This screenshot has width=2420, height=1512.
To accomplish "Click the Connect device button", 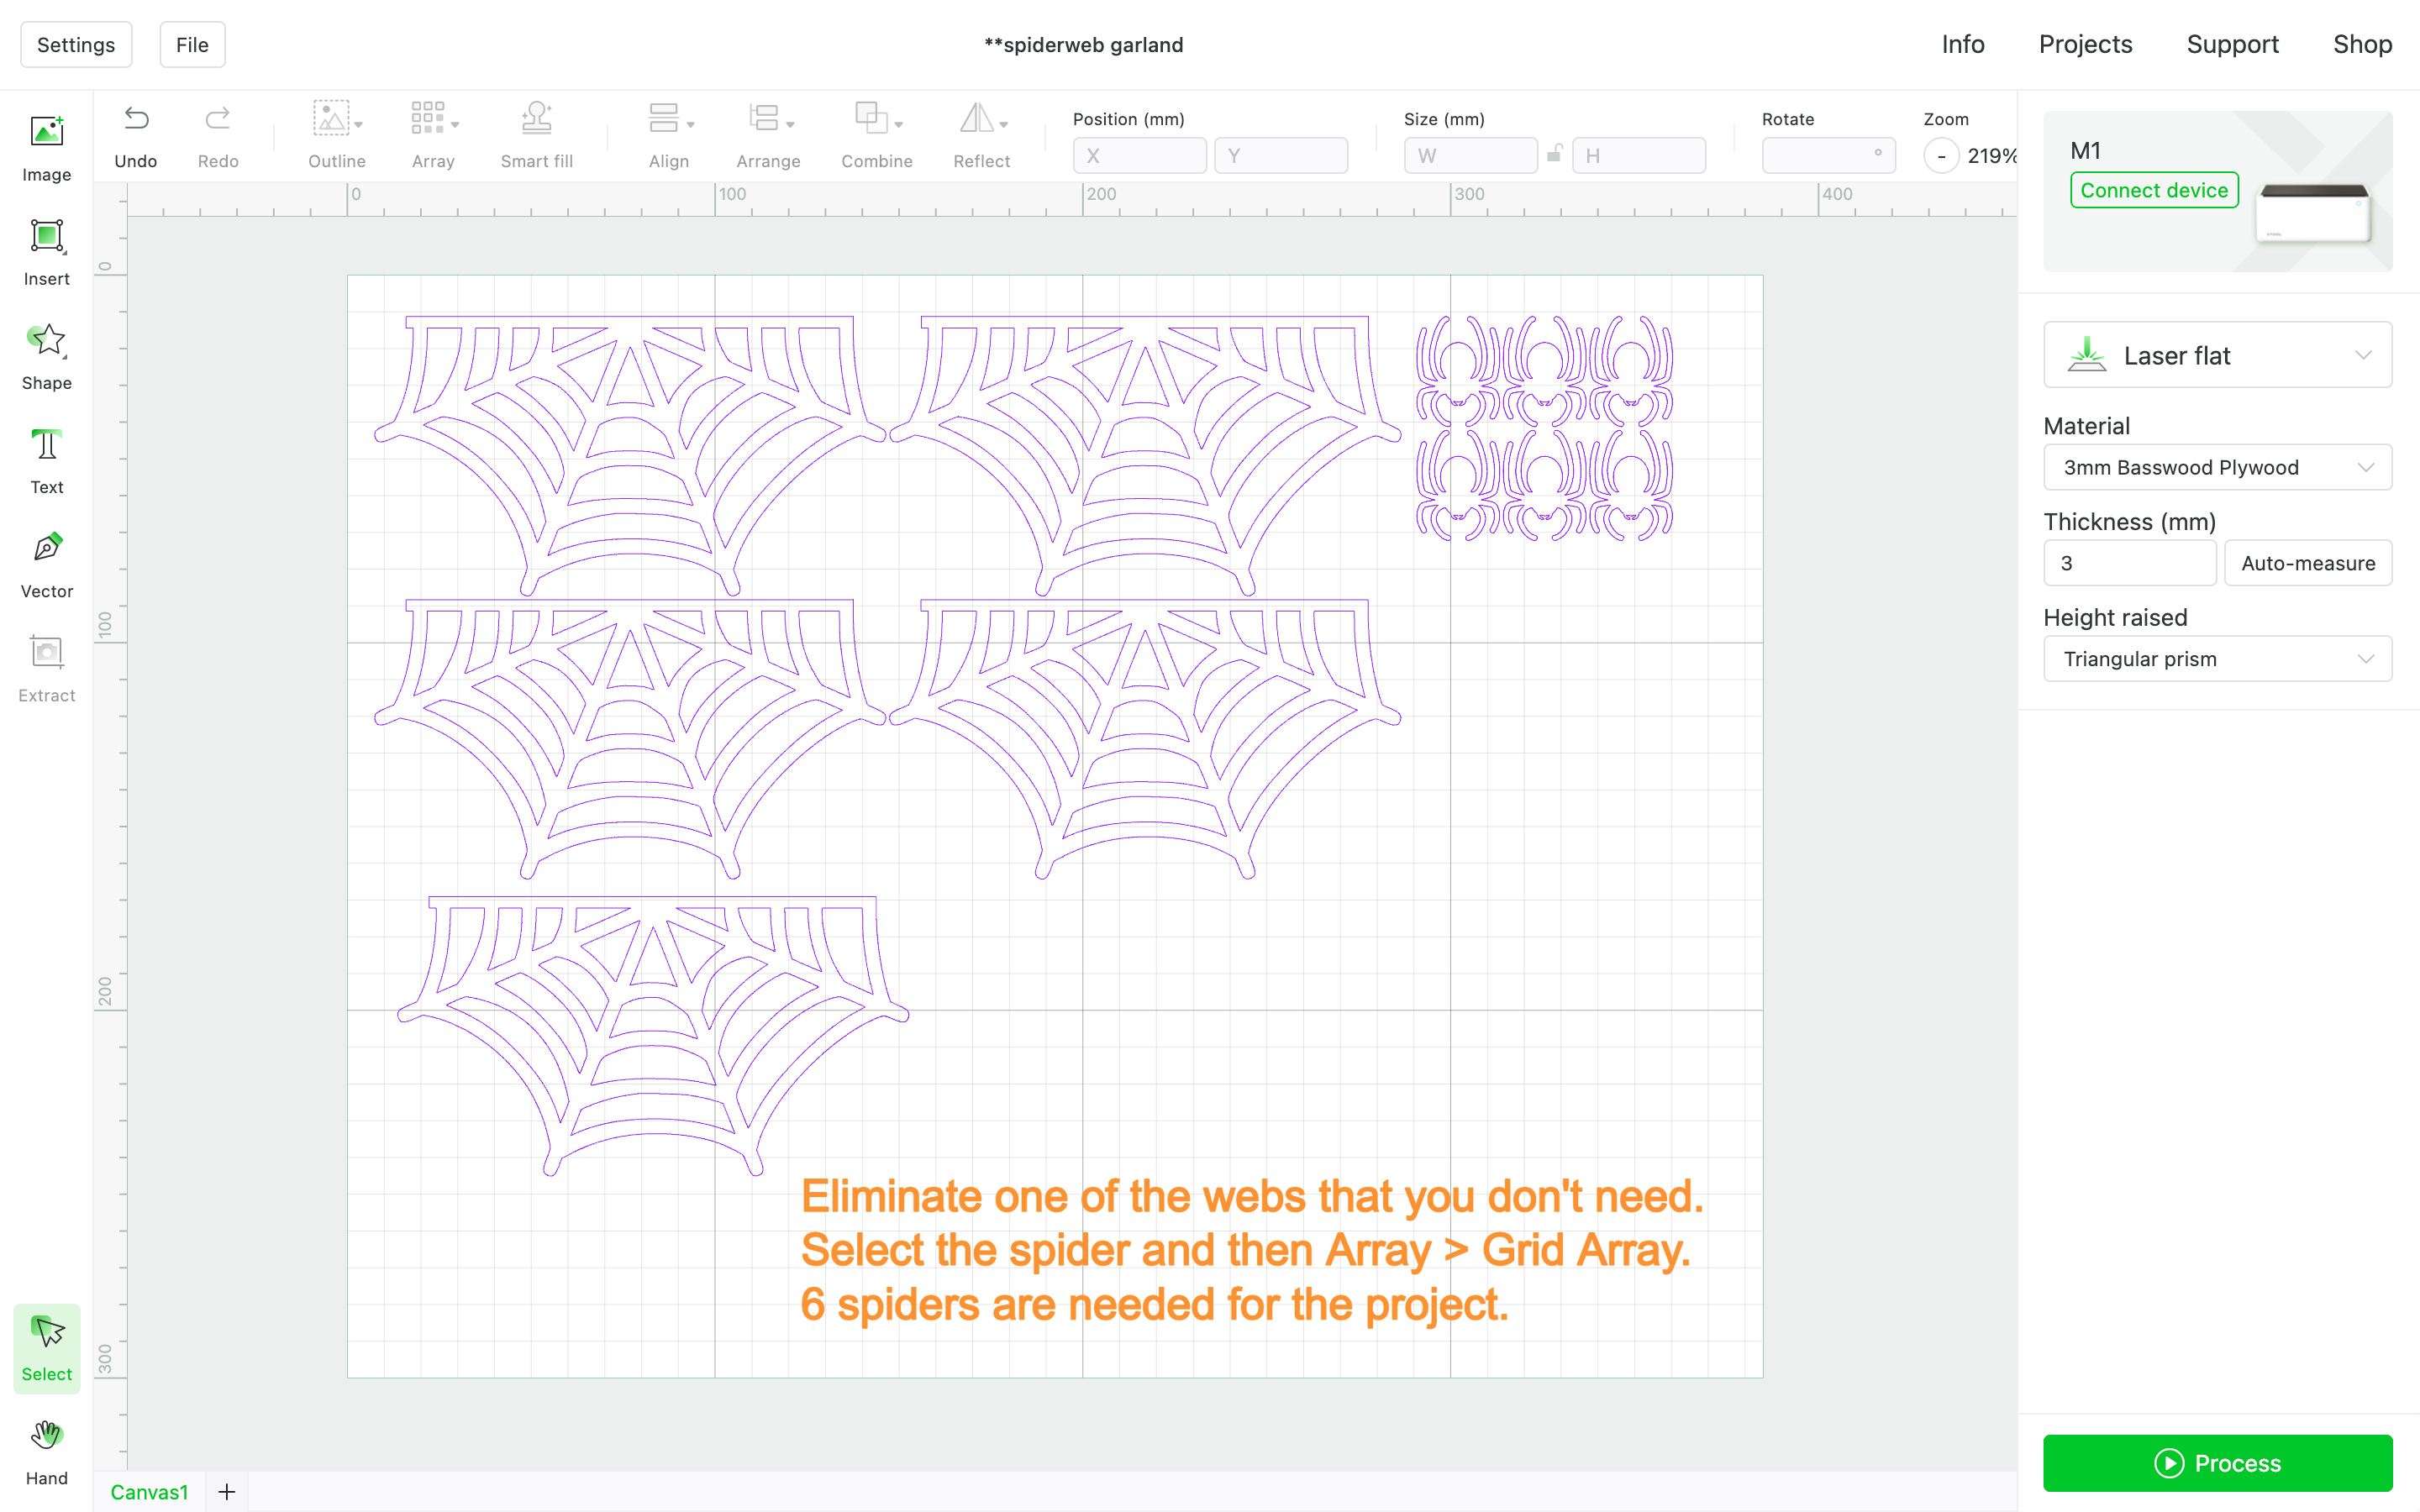I will click(x=2154, y=190).
